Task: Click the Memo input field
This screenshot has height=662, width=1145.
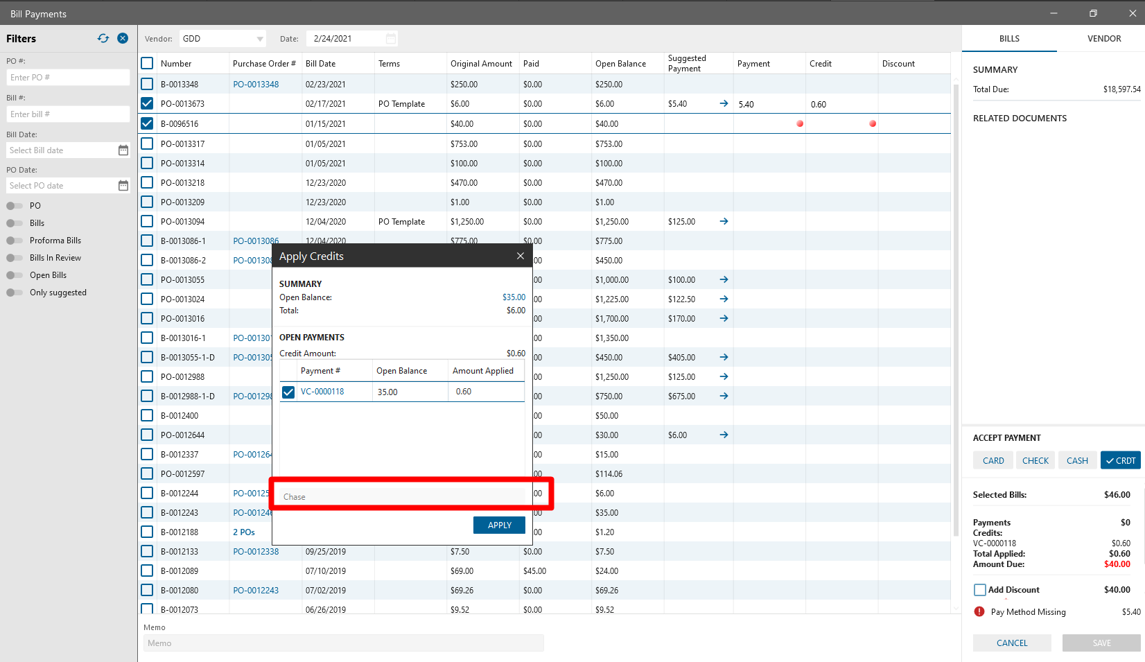Action: (343, 643)
